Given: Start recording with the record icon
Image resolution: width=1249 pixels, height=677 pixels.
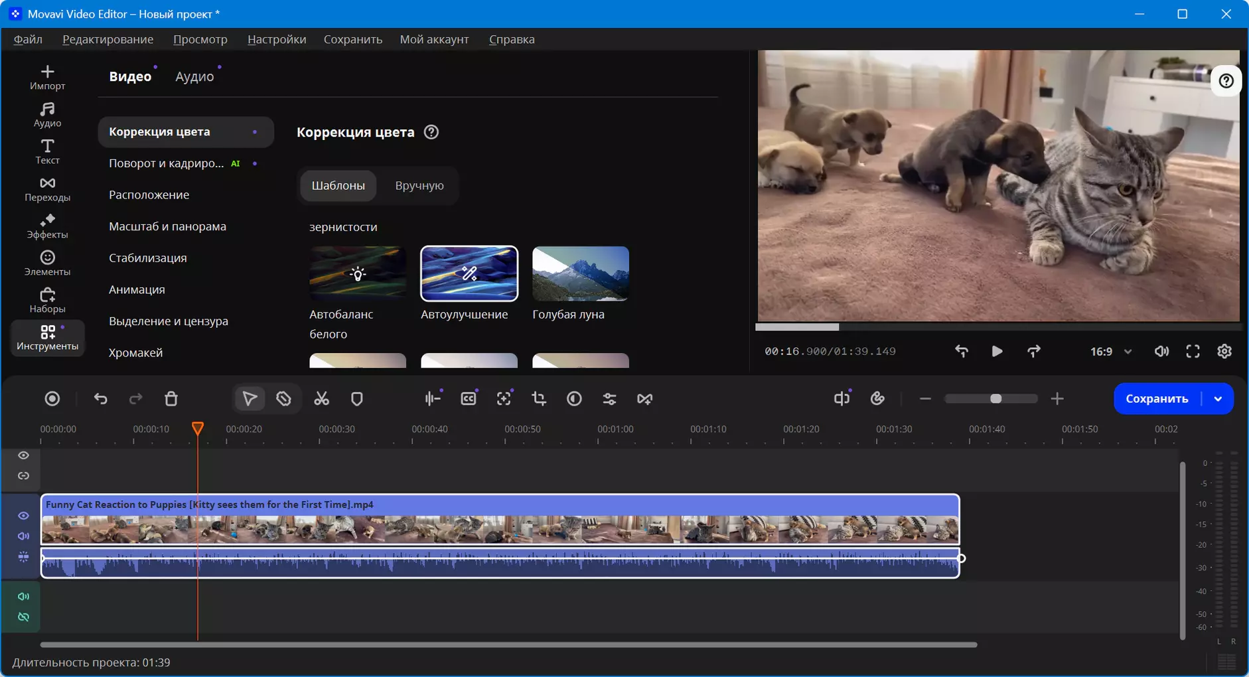Looking at the screenshot, I should [52, 399].
